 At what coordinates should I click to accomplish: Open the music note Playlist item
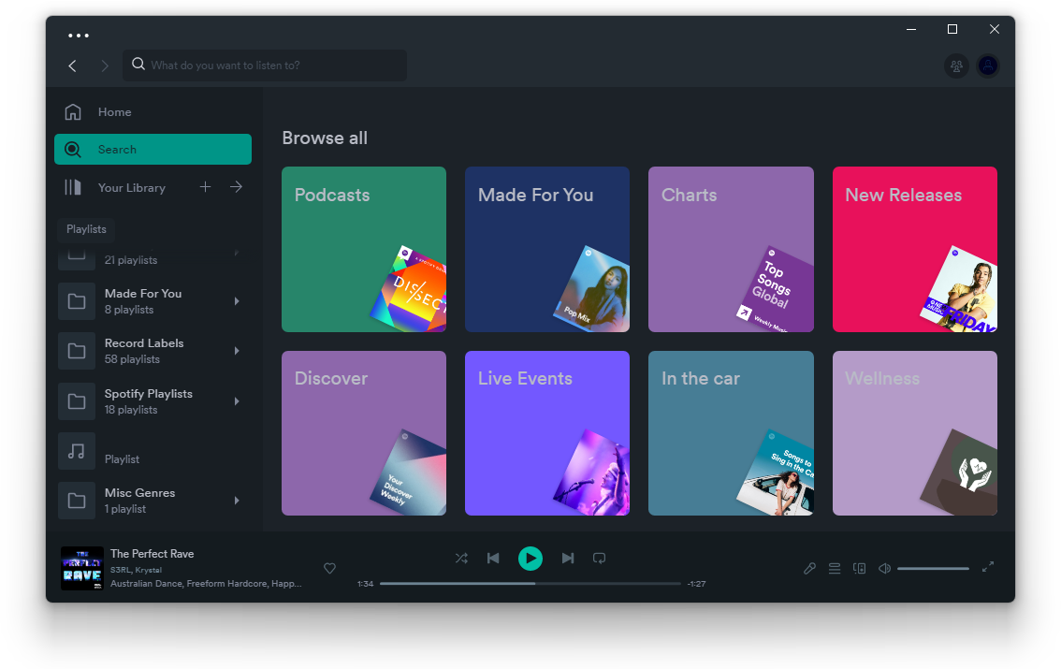77,451
